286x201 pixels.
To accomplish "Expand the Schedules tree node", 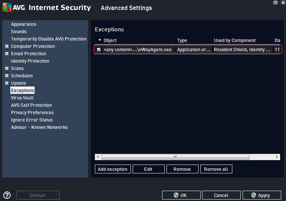I will (7, 75).
